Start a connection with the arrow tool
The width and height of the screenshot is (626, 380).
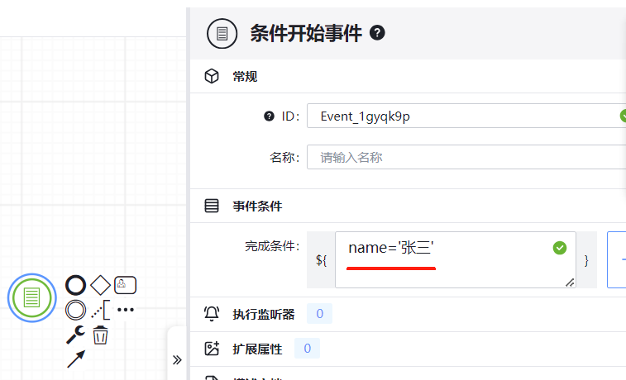pos(76,359)
